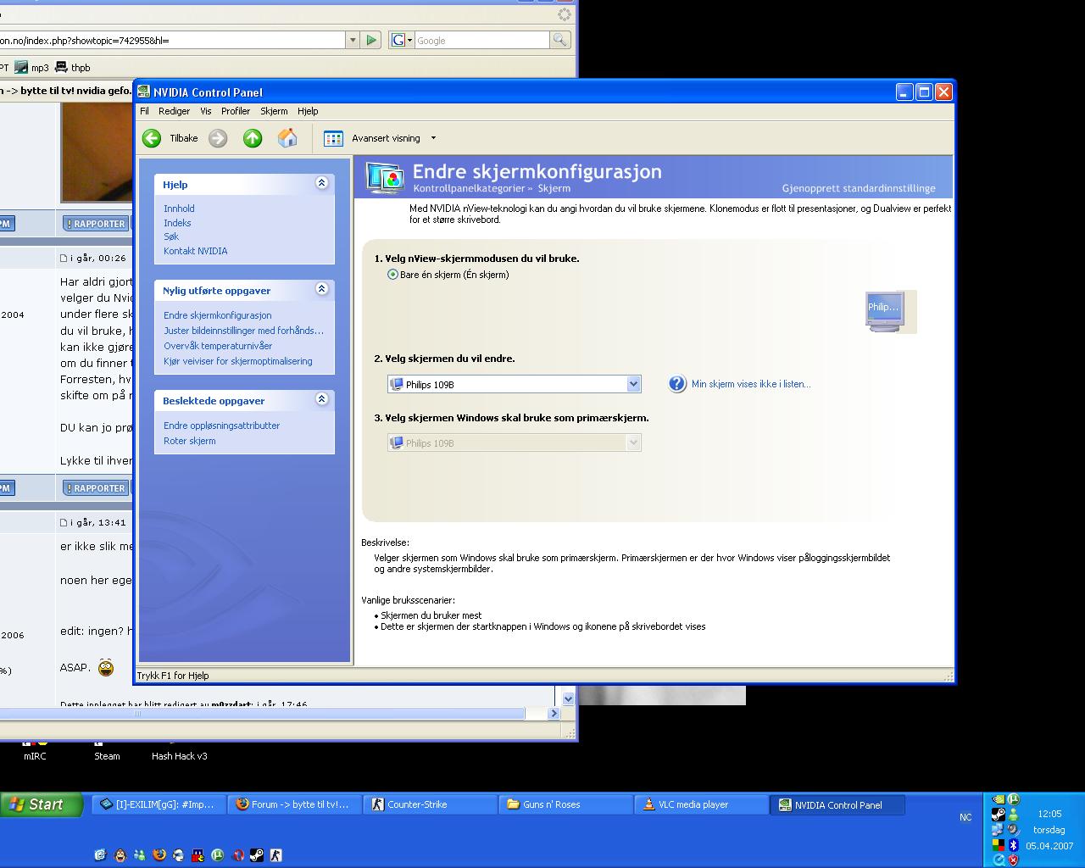Open Innhold help link

(x=179, y=209)
